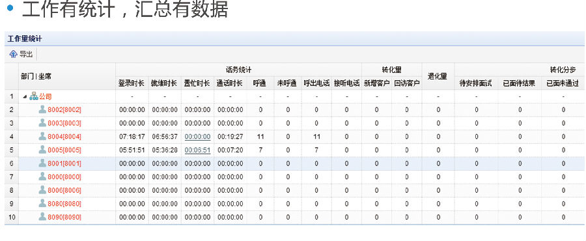Open agent 8003[8003] name

click(x=64, y=123)
